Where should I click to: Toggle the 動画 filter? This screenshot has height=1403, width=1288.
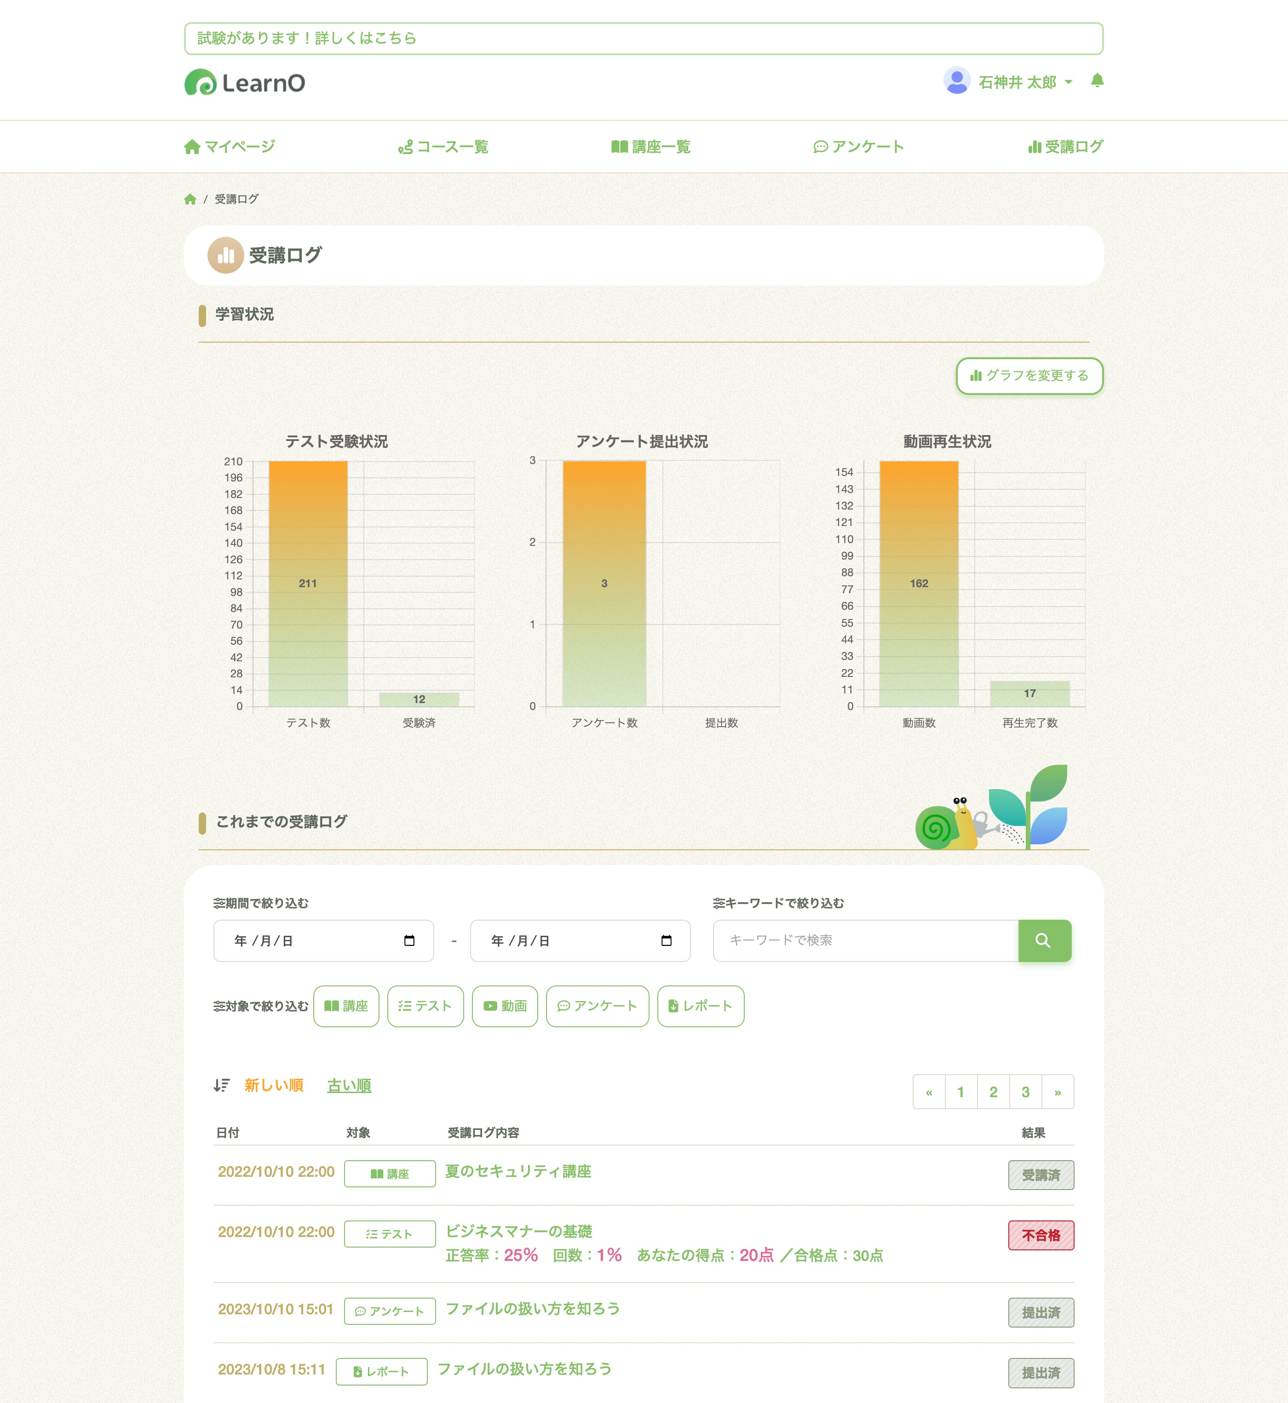505,1006
